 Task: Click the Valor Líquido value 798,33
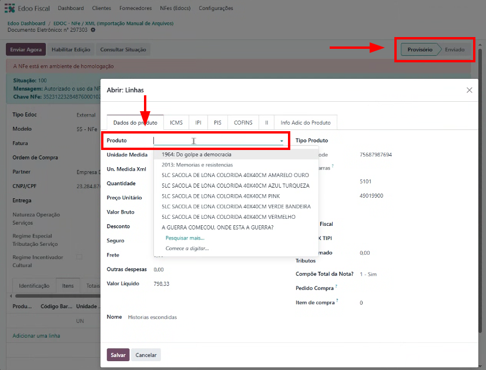pyautogui.click(x=162, y=284)
